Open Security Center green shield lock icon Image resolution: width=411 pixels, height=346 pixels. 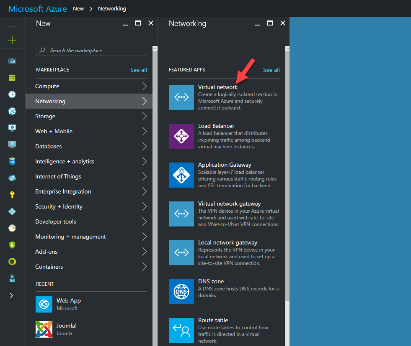[12, 245]
